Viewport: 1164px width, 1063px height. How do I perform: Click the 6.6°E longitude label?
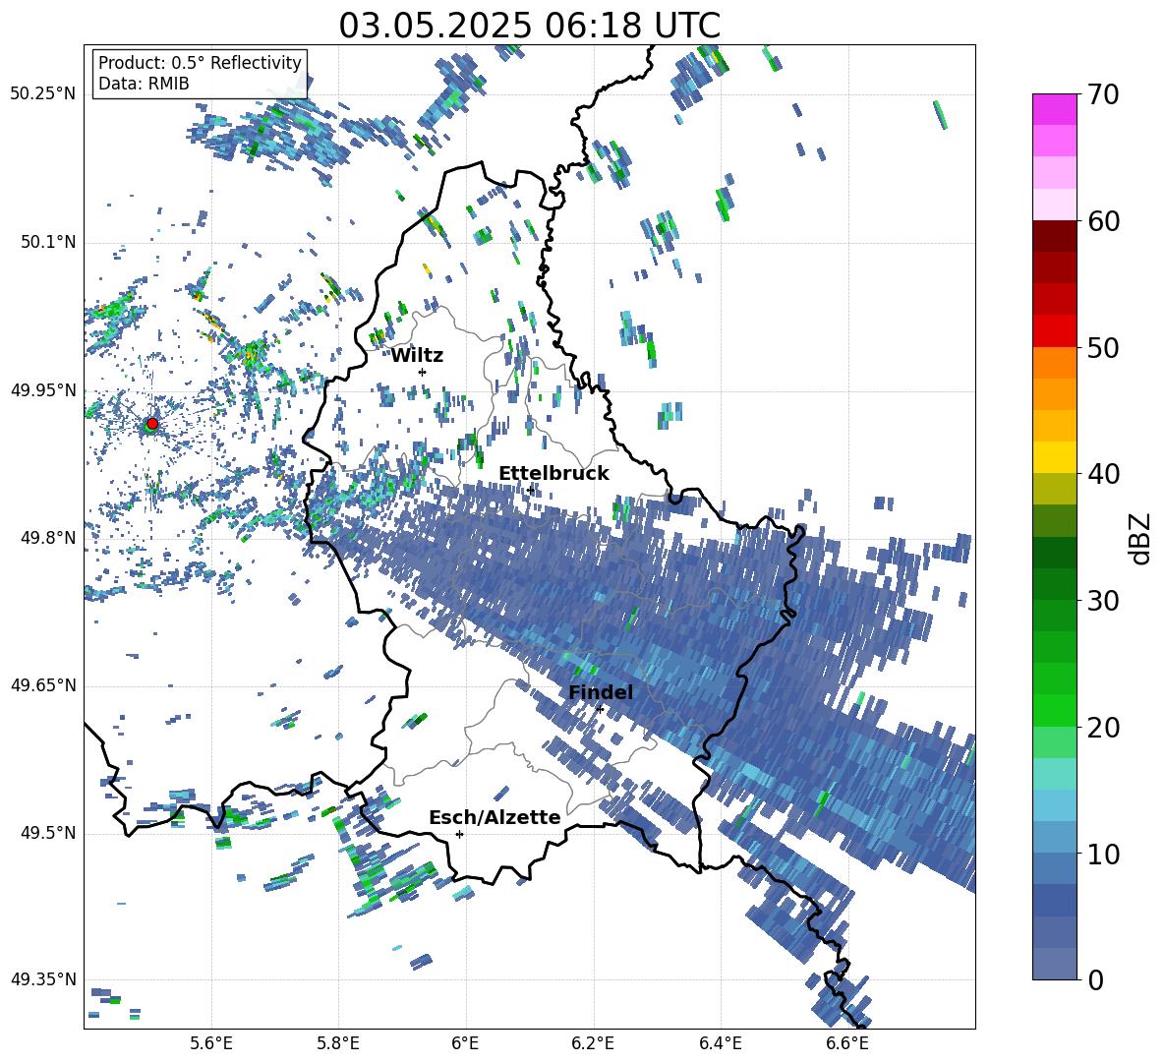pyautogui.click(x=847, y=1043)
